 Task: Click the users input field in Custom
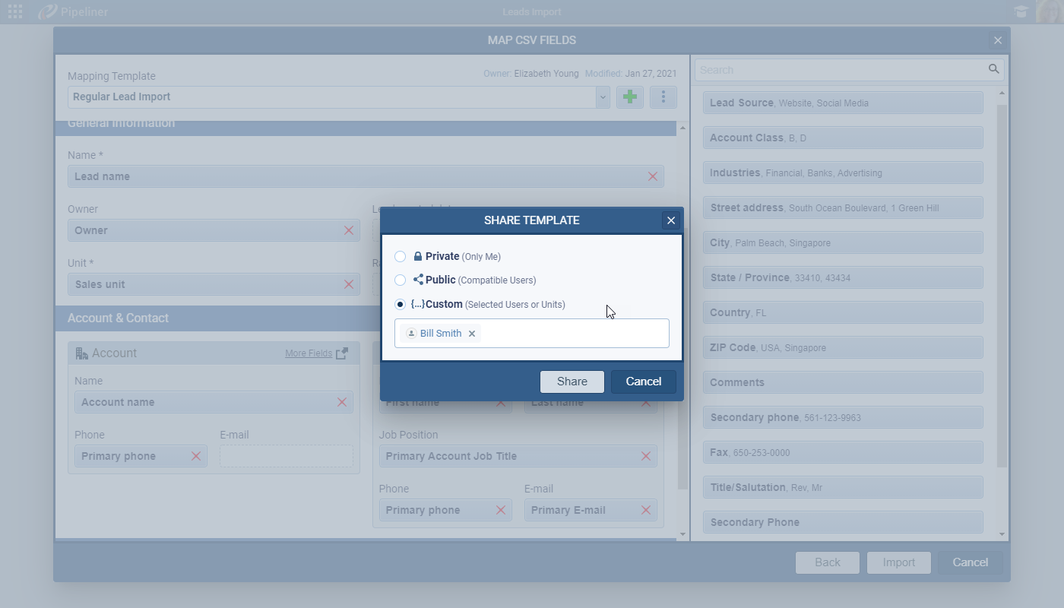pos(574,334)
